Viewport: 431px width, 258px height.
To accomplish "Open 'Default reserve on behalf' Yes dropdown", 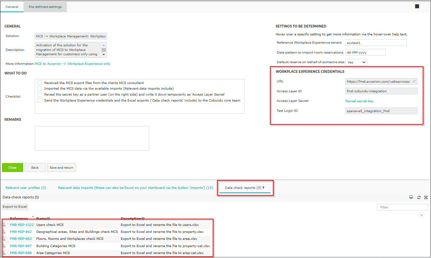I will coord(356,62).
